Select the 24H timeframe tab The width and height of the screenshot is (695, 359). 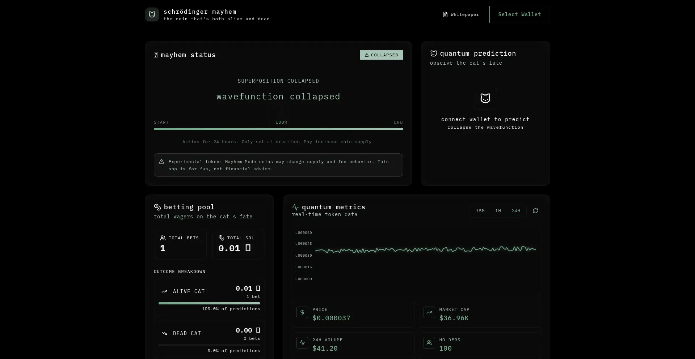pos(516,211)
